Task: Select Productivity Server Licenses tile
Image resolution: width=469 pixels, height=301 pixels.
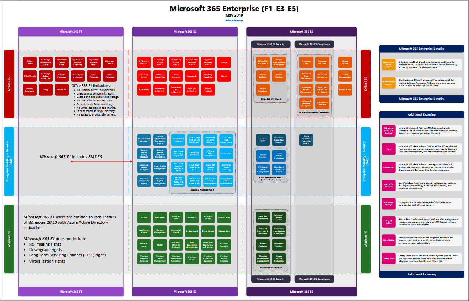Action: point(388,64)
